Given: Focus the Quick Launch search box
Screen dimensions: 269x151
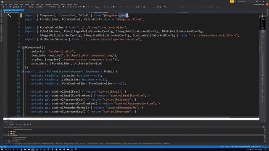Looking at the screenshot, I should click(246, 2).
